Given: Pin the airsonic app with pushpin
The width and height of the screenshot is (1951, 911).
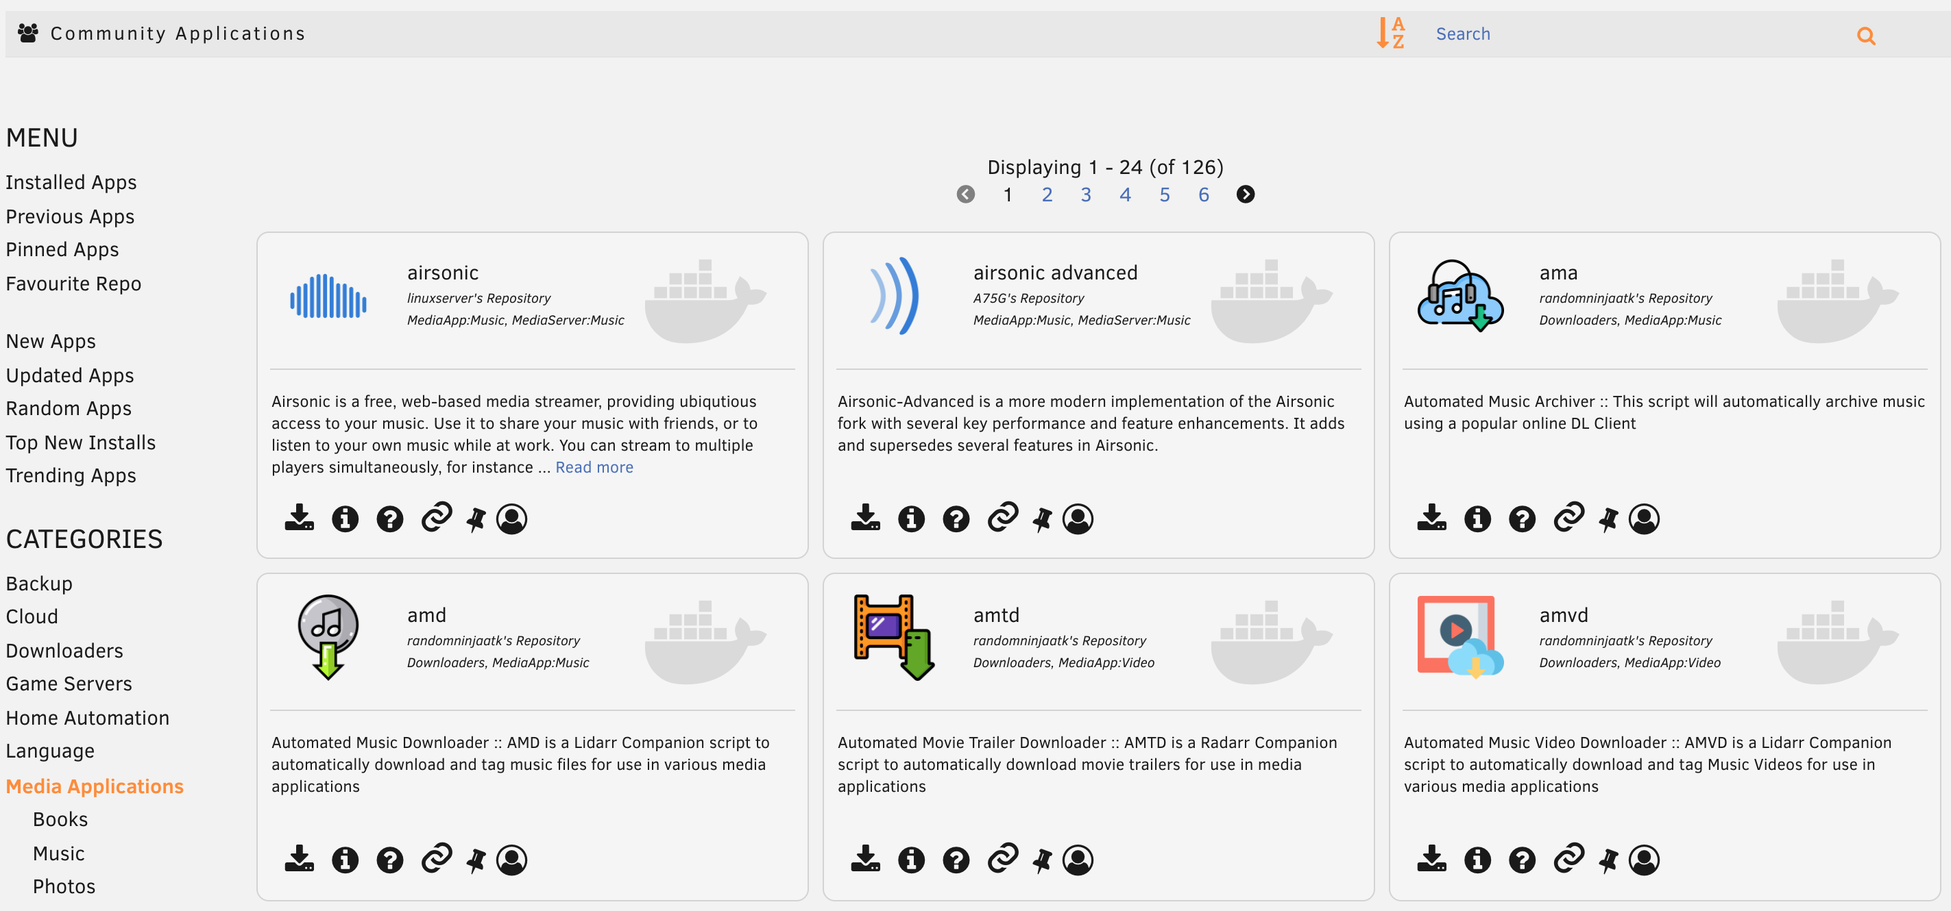Looking at the screenshot, I should pos(476,520).
